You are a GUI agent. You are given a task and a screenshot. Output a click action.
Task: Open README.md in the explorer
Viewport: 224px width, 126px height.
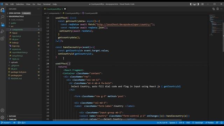[24, 78]
